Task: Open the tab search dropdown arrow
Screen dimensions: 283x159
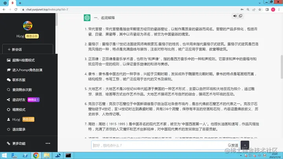Action: click(x=259, y=3)
